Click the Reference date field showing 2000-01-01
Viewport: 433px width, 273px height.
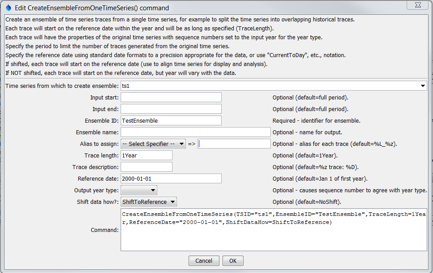point(171,178)
